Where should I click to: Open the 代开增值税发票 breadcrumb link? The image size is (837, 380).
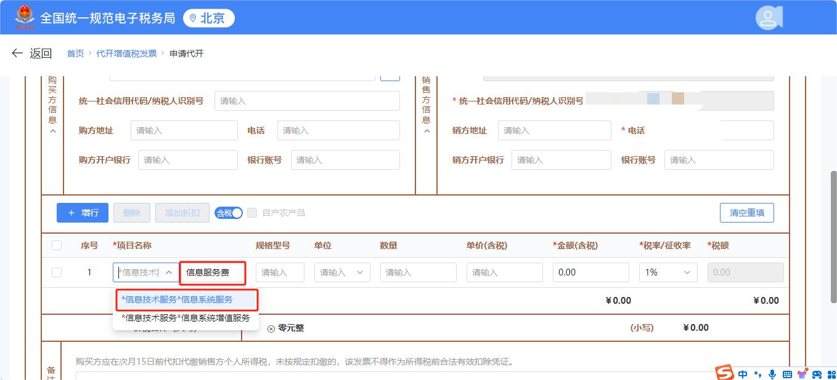pyautogui.click(x=126, y=53)
